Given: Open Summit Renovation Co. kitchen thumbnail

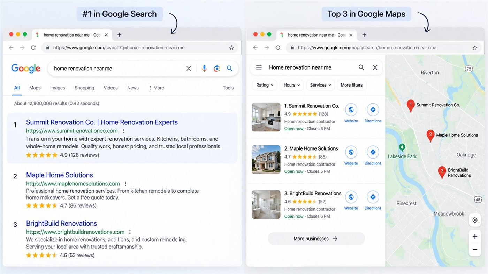Looking at the screenshot, I should coord(266,117).
